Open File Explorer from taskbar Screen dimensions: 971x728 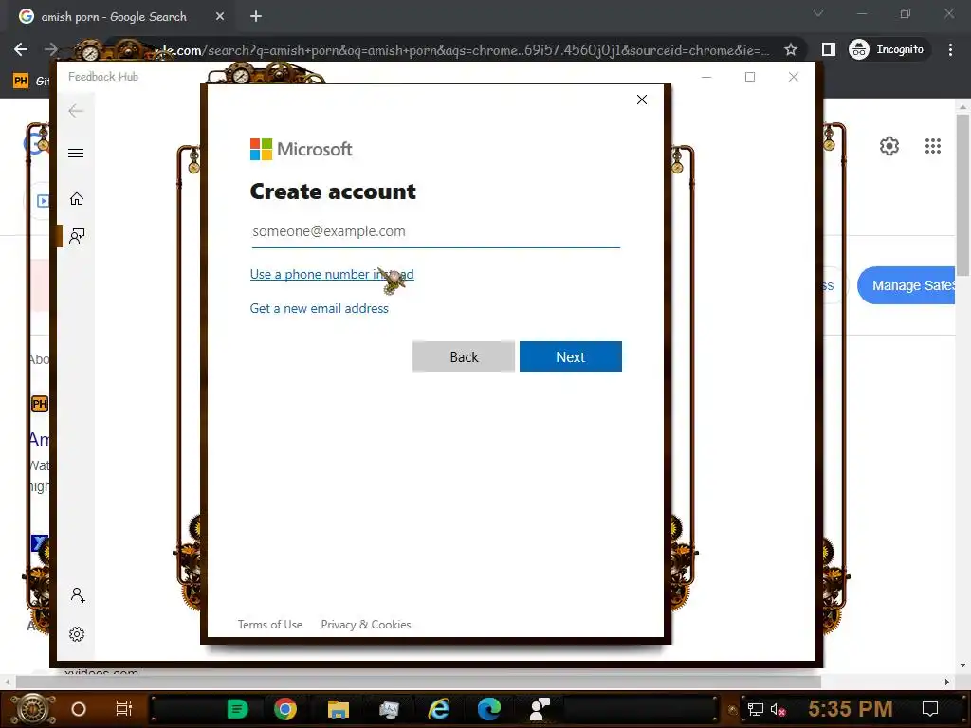click(x=339, y=709)
